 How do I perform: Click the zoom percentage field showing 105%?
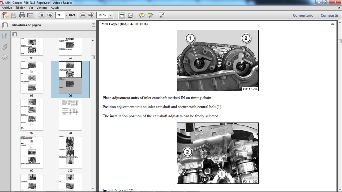coord(102,15)
